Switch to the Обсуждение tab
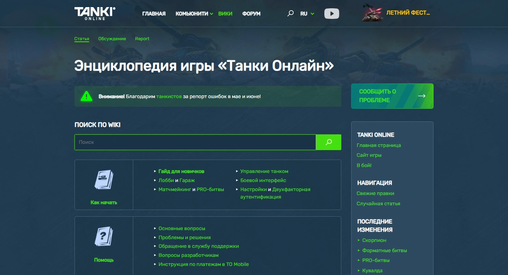 112,39
